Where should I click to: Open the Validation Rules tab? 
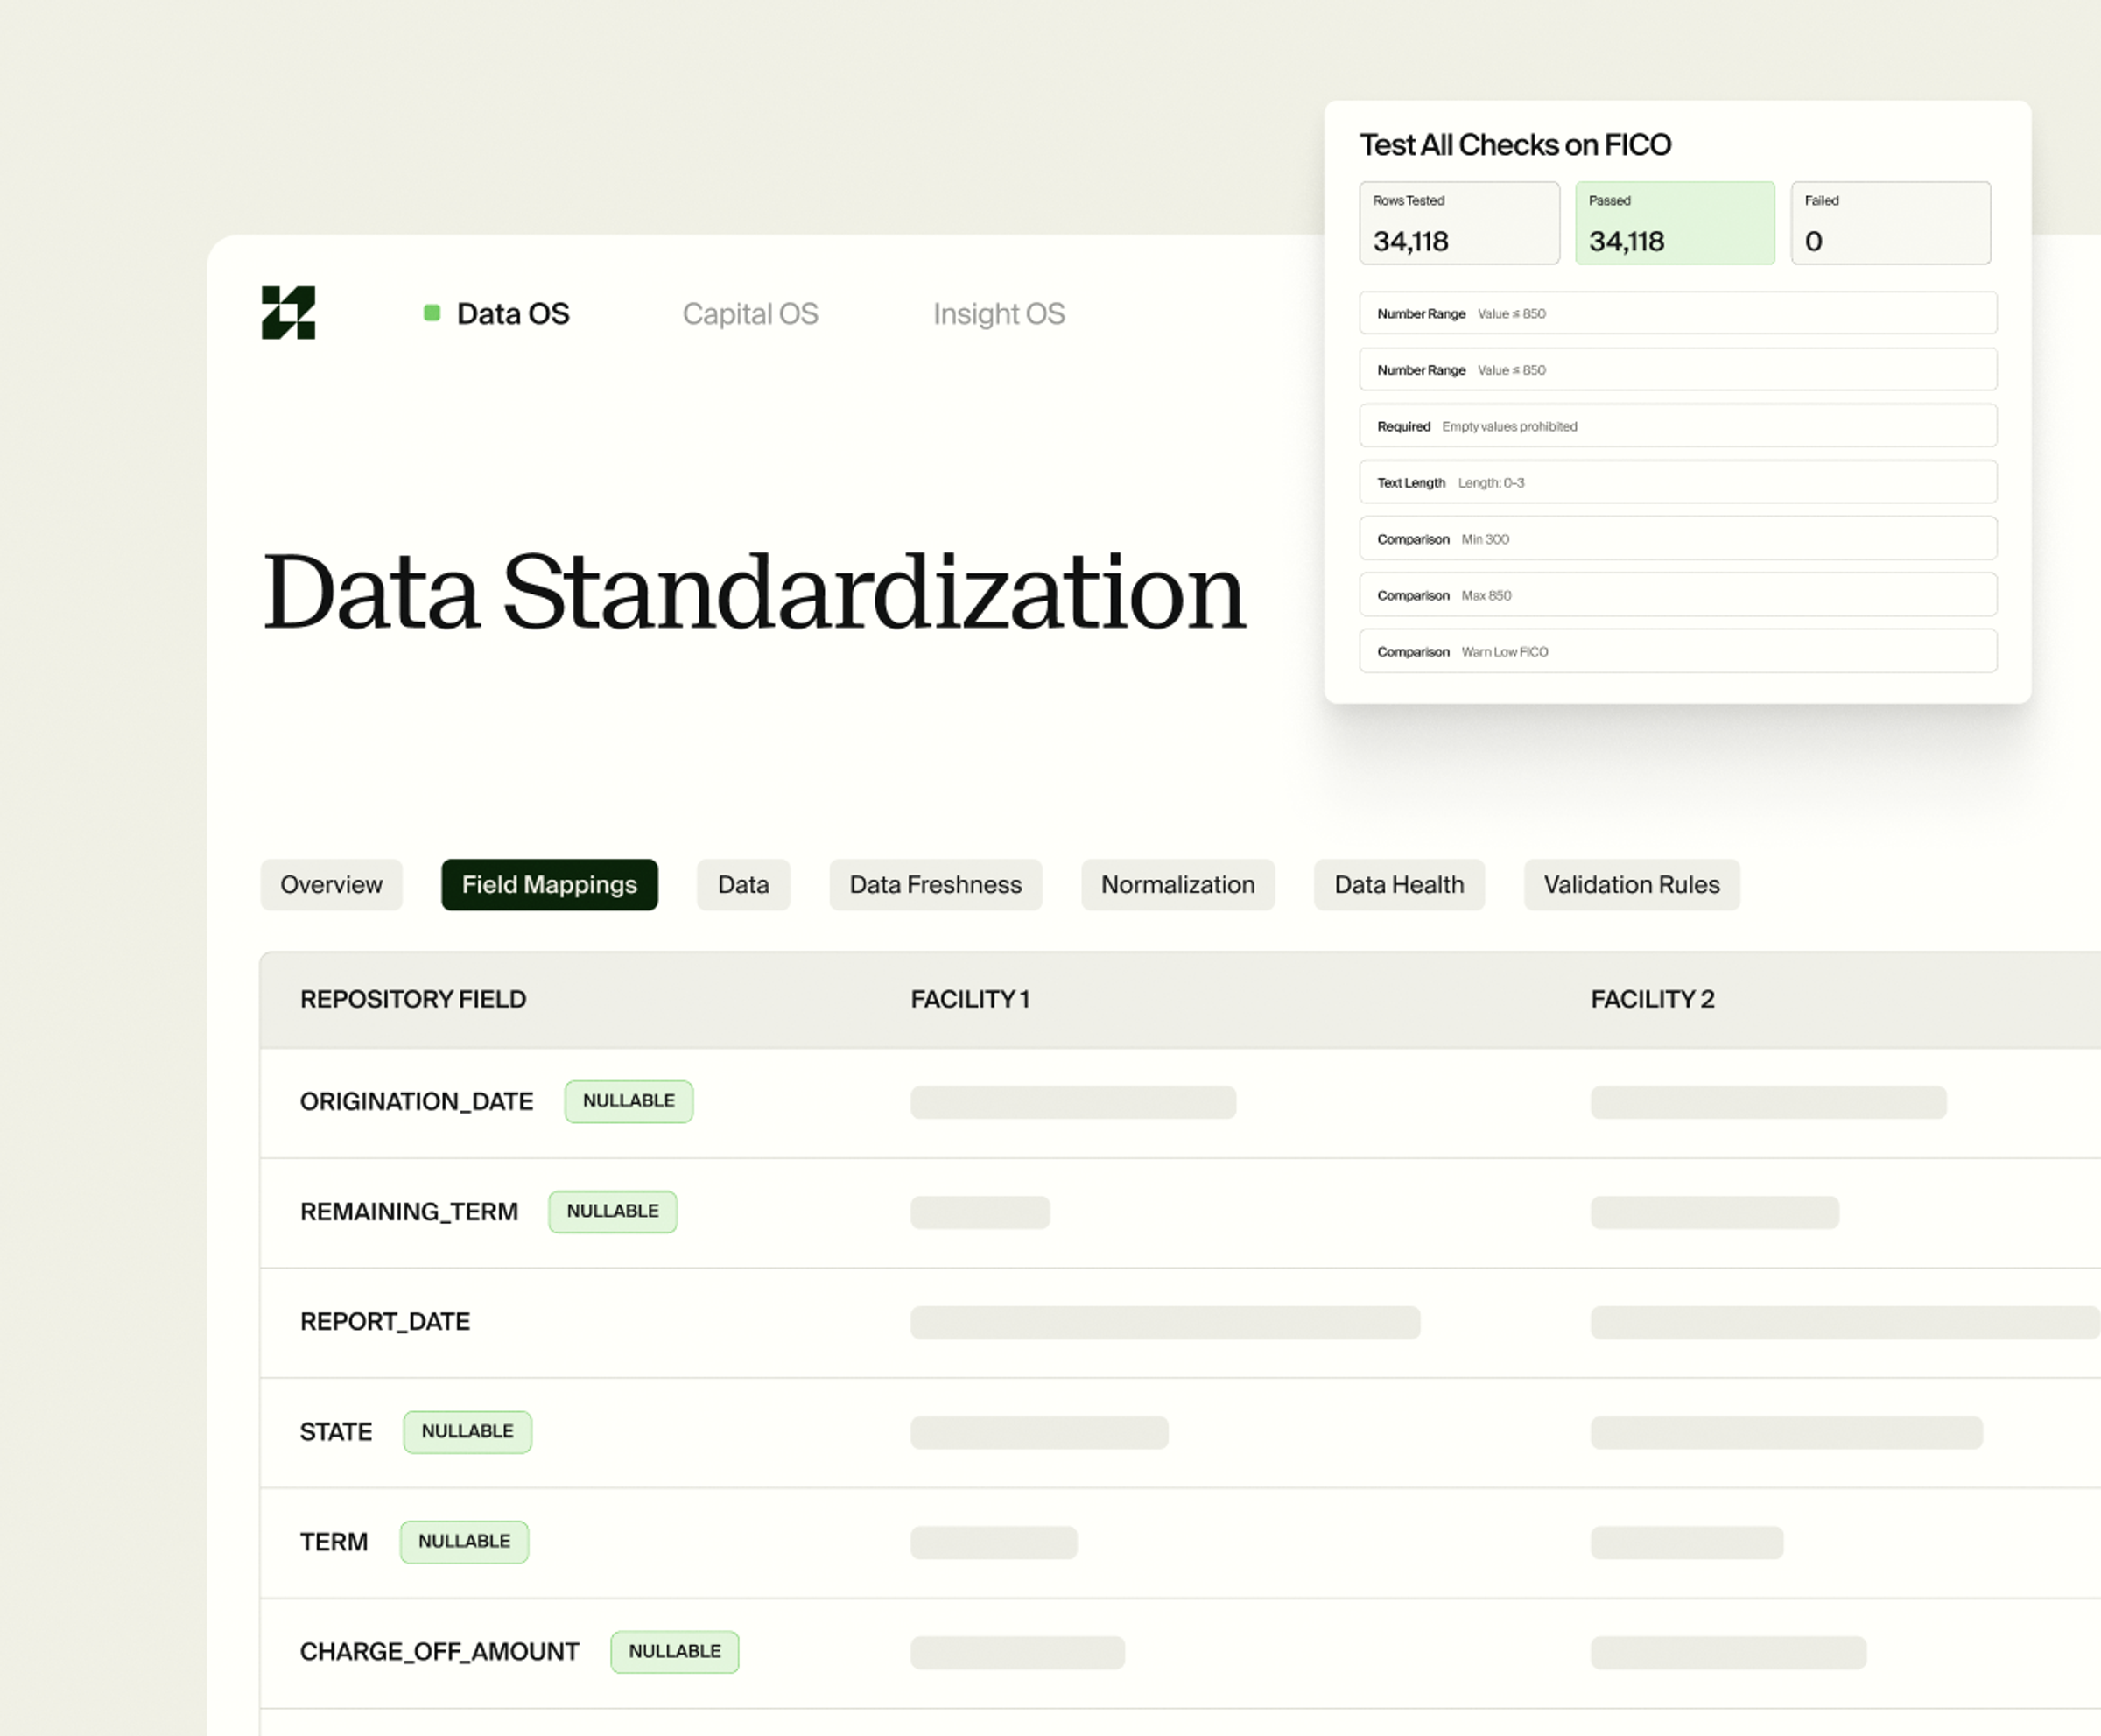pos(1631,885)
